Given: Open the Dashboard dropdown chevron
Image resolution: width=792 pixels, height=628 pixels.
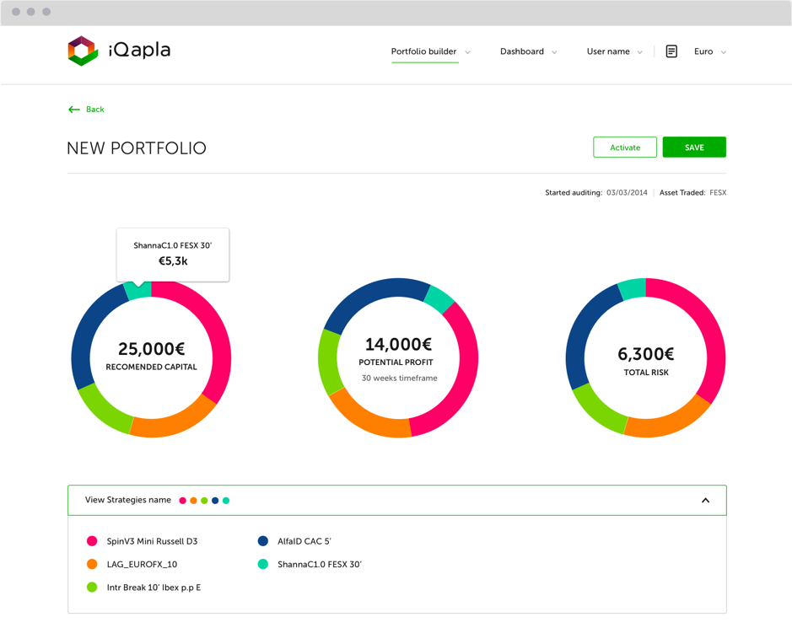Looking at the screenshot, I should click(554, 52).
